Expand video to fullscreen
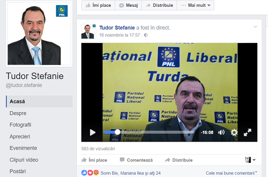 pos(247,132)
